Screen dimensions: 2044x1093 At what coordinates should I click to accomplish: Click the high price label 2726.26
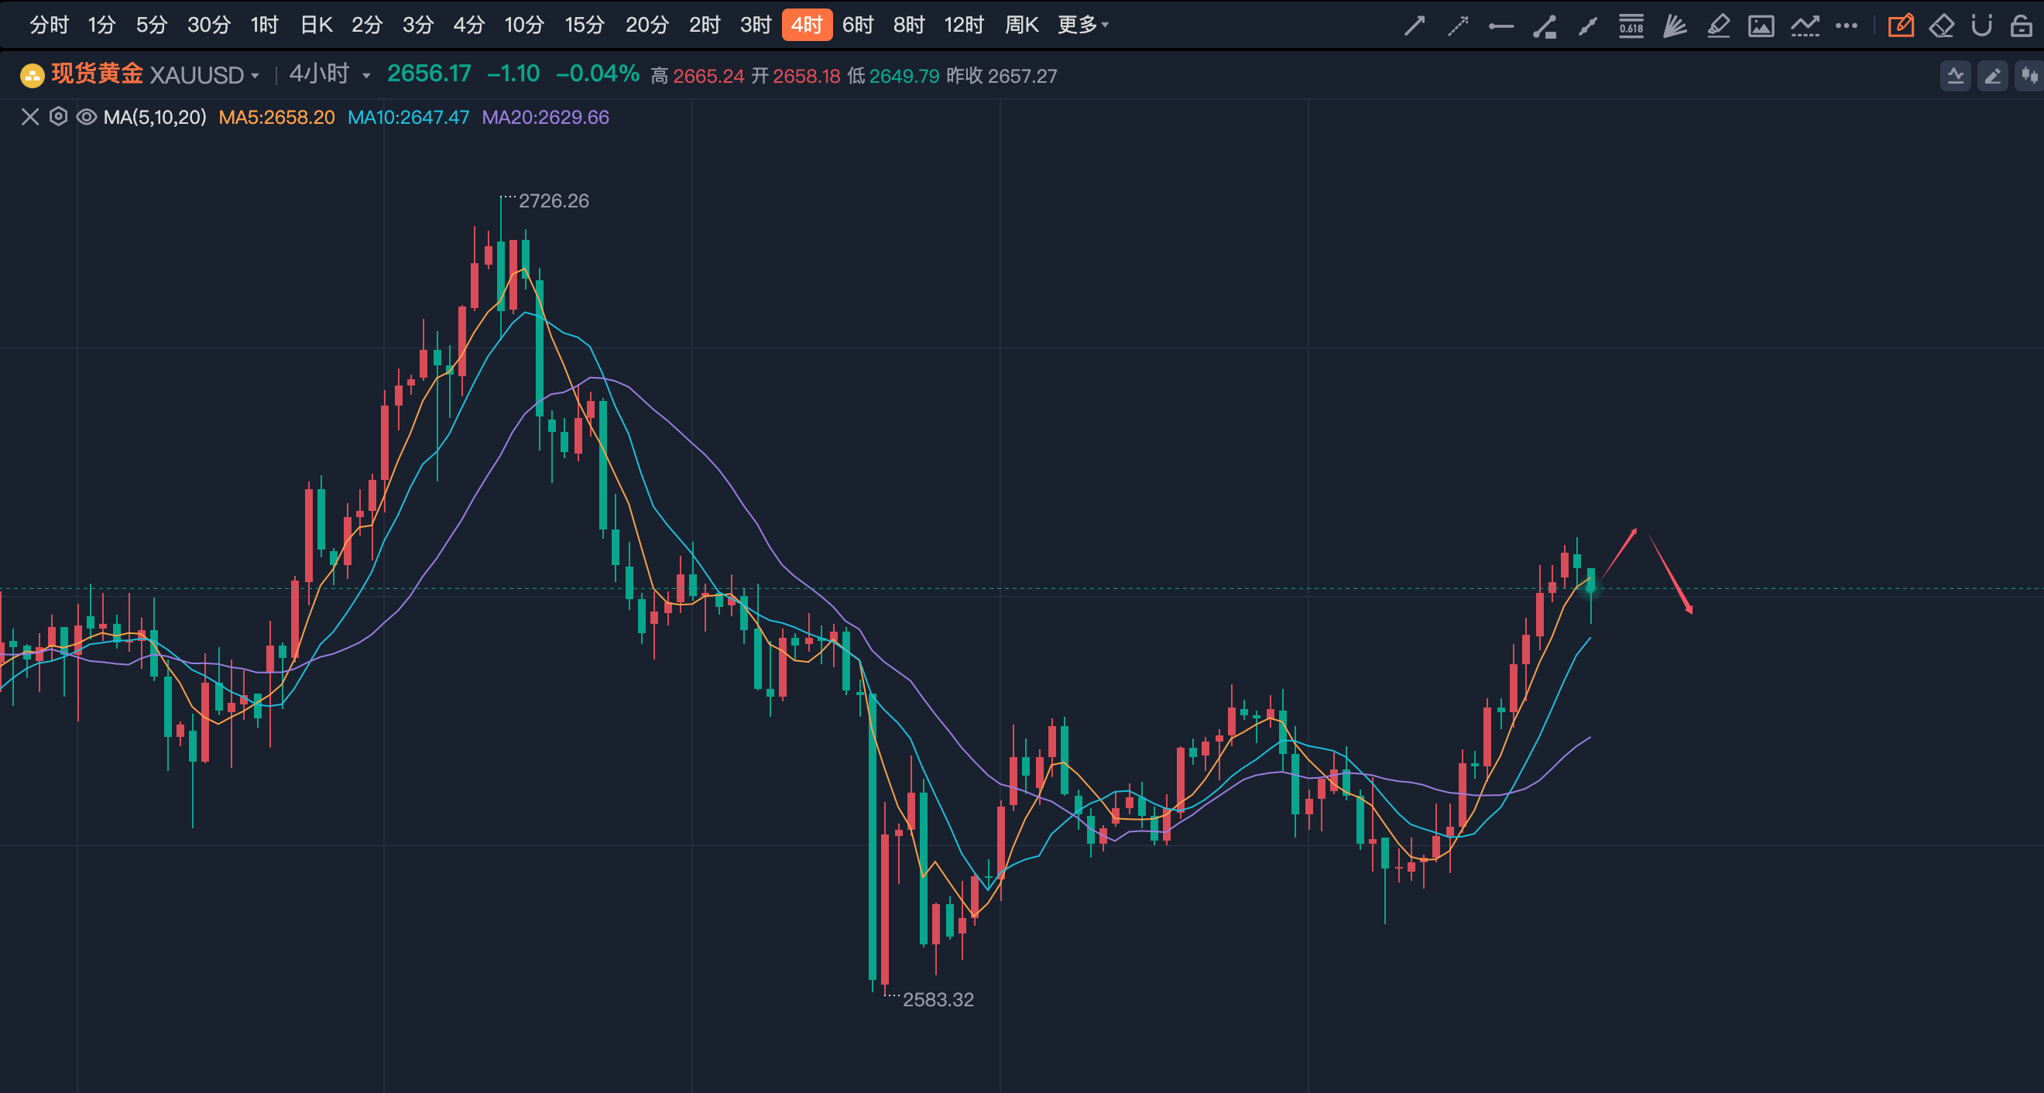[554, 201]
